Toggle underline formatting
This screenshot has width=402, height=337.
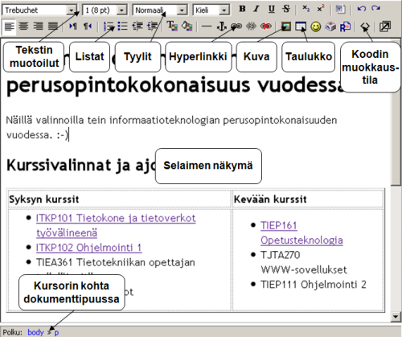272,9
